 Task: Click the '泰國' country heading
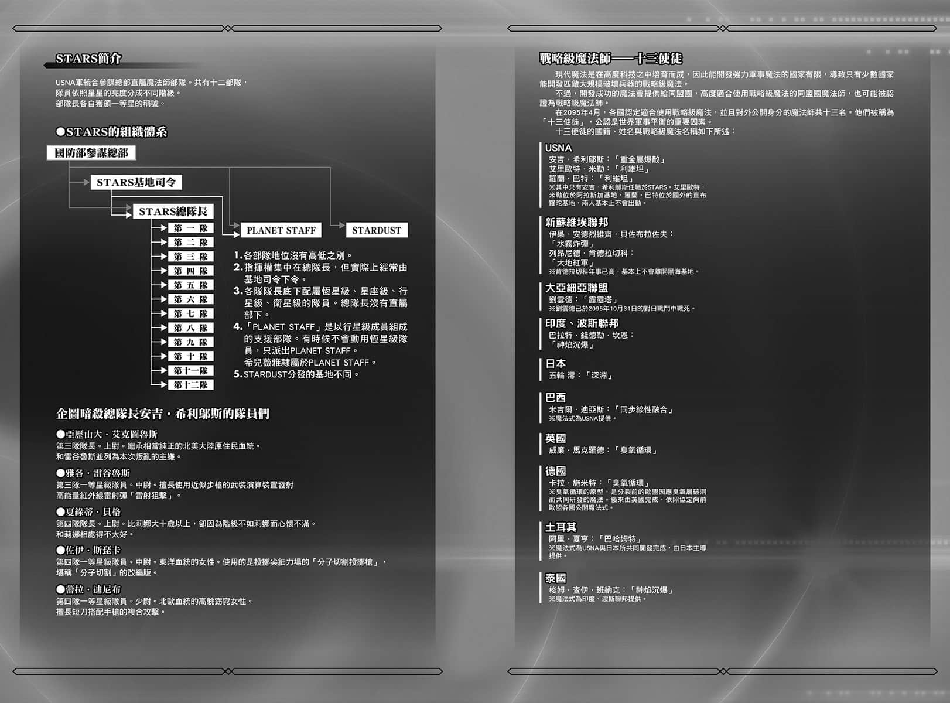[556, 578]
